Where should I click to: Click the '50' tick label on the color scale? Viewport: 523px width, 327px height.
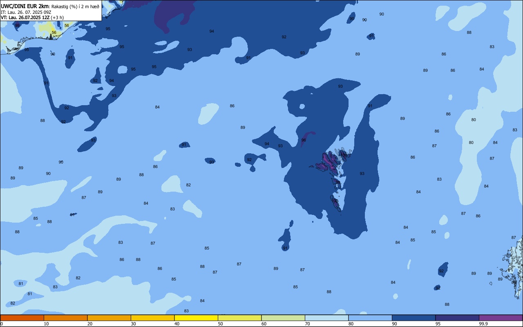coord(220,324)
